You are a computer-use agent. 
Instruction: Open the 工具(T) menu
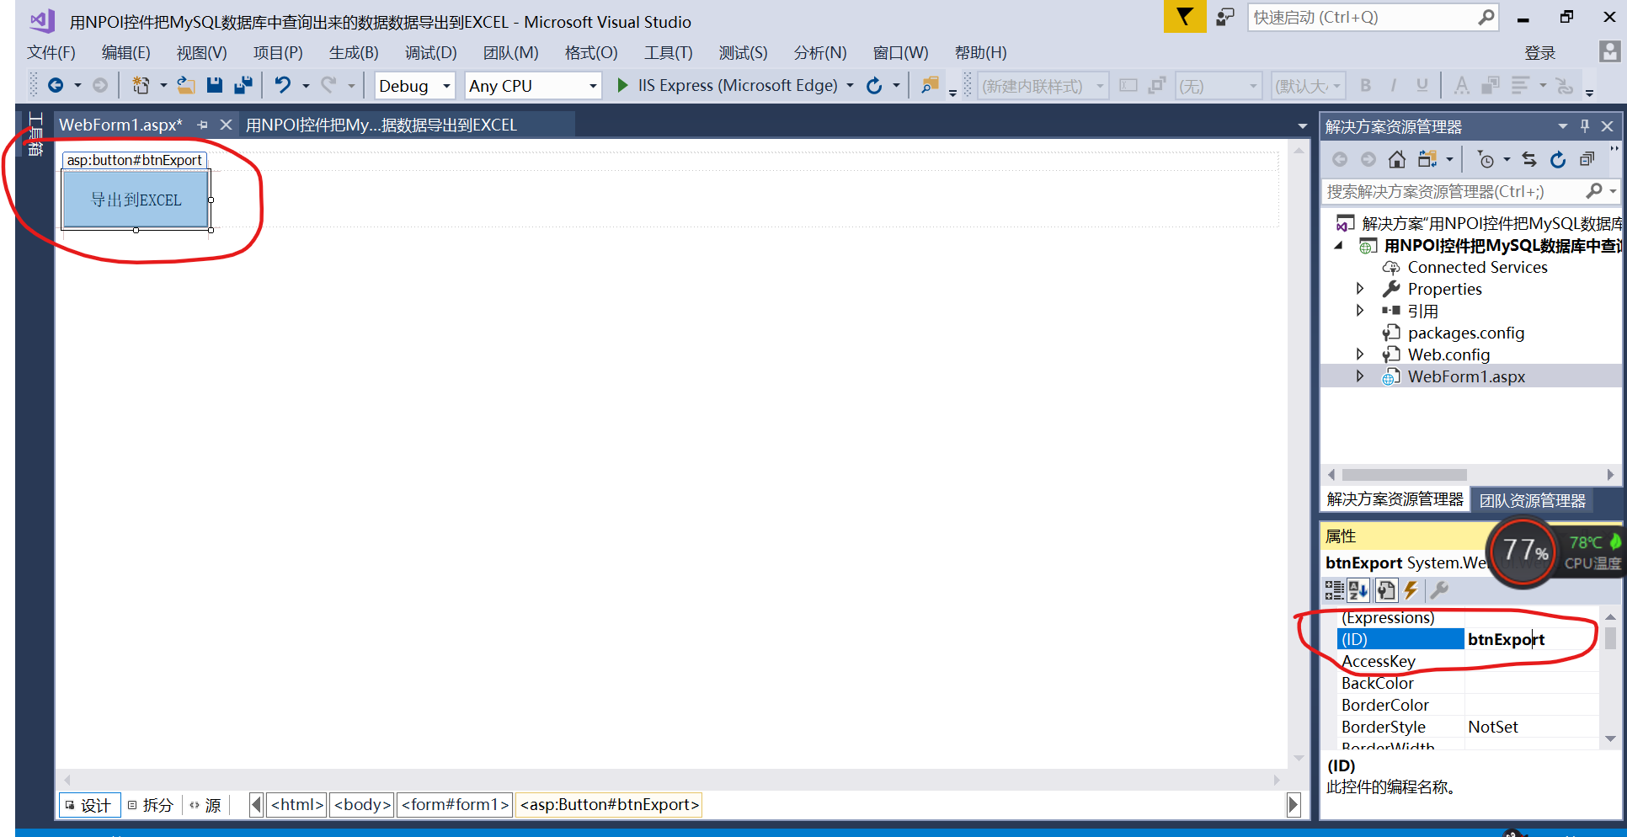pyautogui.click(x=668, y=52)
